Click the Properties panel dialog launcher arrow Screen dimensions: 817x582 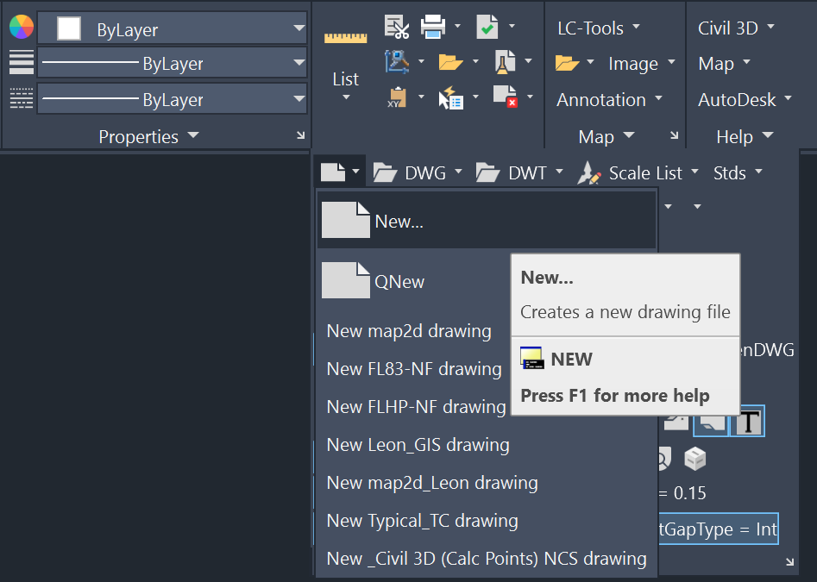300,135
